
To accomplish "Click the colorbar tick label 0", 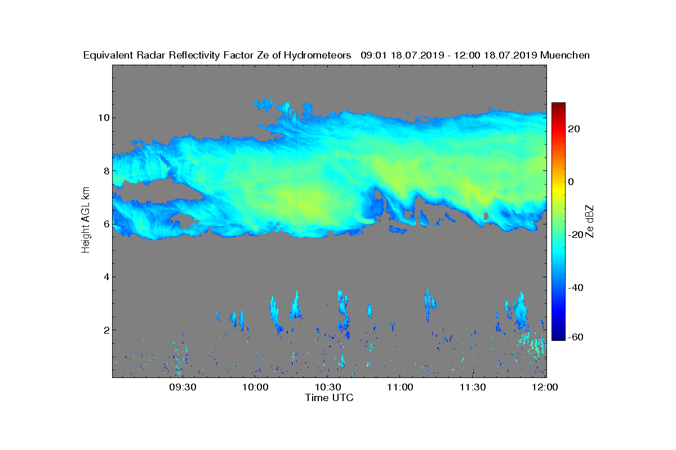I will click(572, 182).
